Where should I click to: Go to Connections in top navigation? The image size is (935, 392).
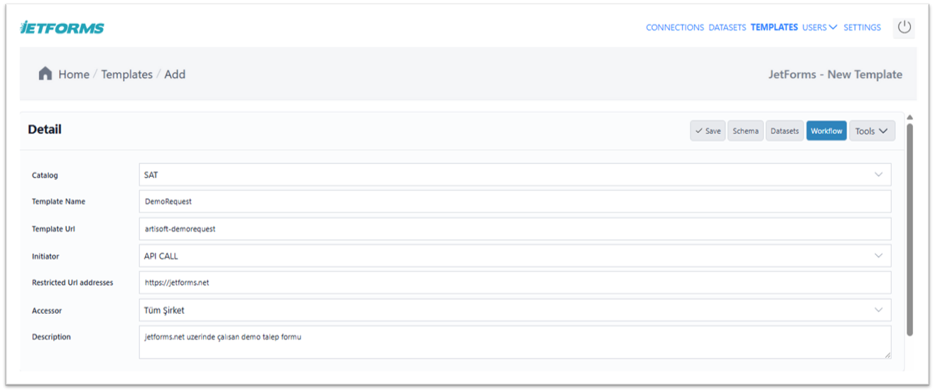pos(674,28)
